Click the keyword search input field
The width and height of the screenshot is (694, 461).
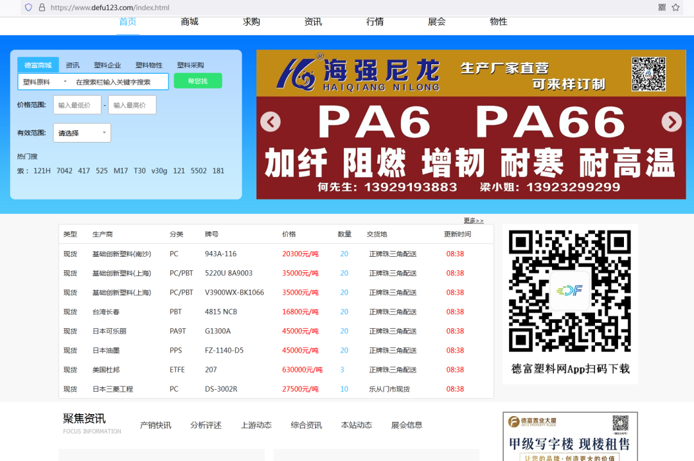click(120, 82)
